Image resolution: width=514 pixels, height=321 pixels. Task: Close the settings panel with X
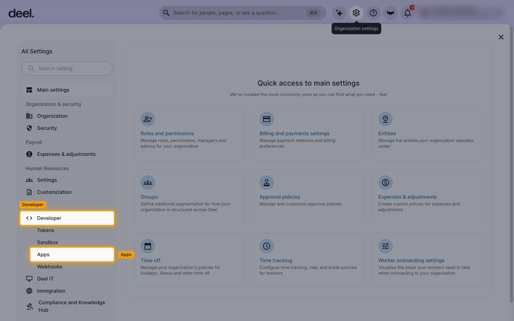(501, 37)
